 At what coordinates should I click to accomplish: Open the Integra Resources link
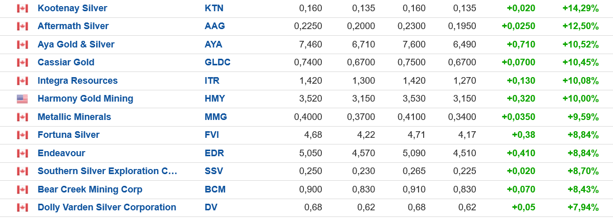click(x=77, y=81)
